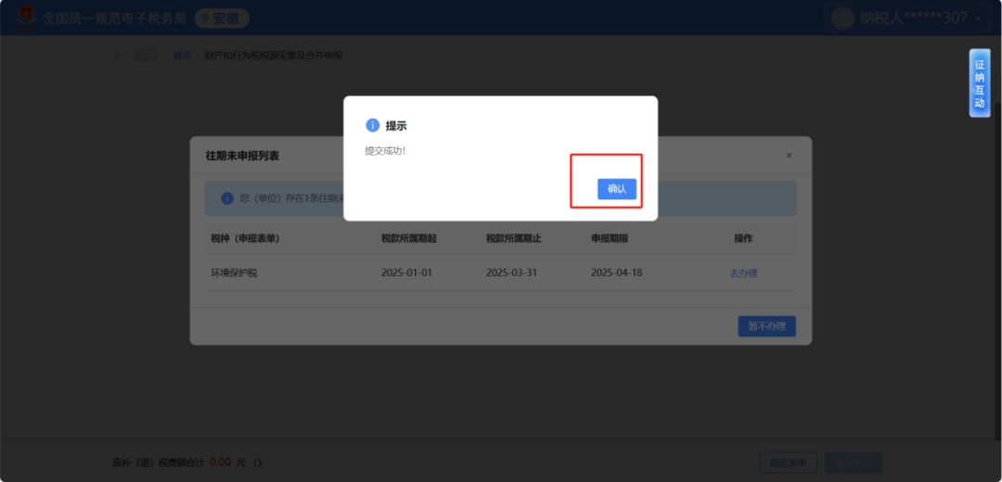This screenshot has height=482, width=1002.
Task: Close the 往期未申报列表 dialog
Action: click(x=789, y=155)
